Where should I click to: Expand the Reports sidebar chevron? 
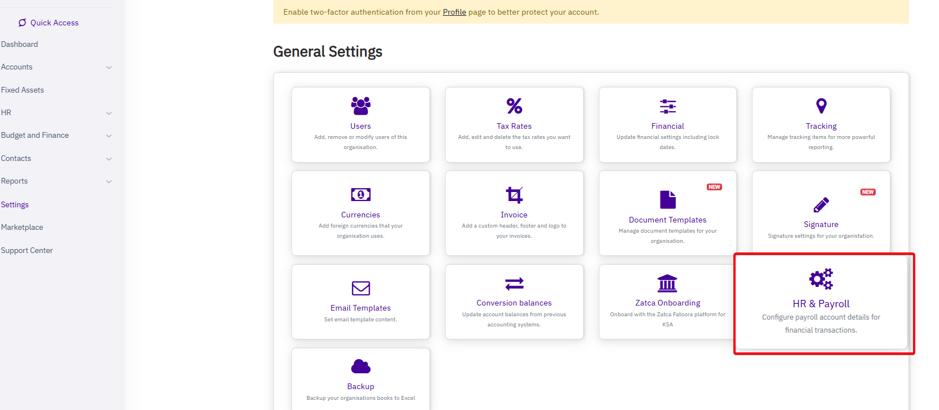[109, 181]
